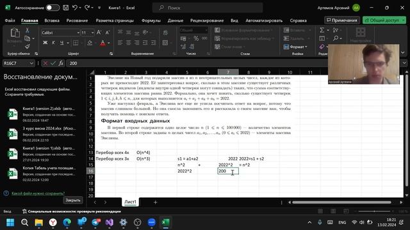
Task: Click the comma style 000 icon
Action: point(204,38)
